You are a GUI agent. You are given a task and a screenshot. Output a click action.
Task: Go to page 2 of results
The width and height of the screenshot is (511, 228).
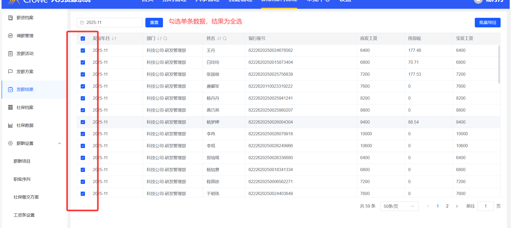[447, 206]
